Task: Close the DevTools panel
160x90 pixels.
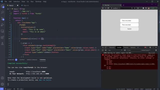Action: pos(156,47)
